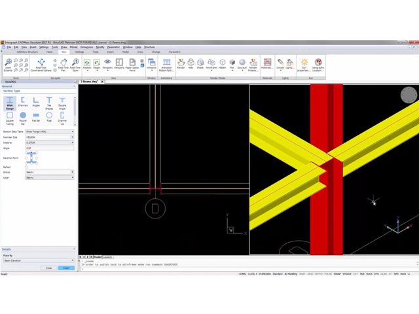Screen dimensions: 419x314
Task: Choose the Wide Flange section type
Action: tap(10, 103)
